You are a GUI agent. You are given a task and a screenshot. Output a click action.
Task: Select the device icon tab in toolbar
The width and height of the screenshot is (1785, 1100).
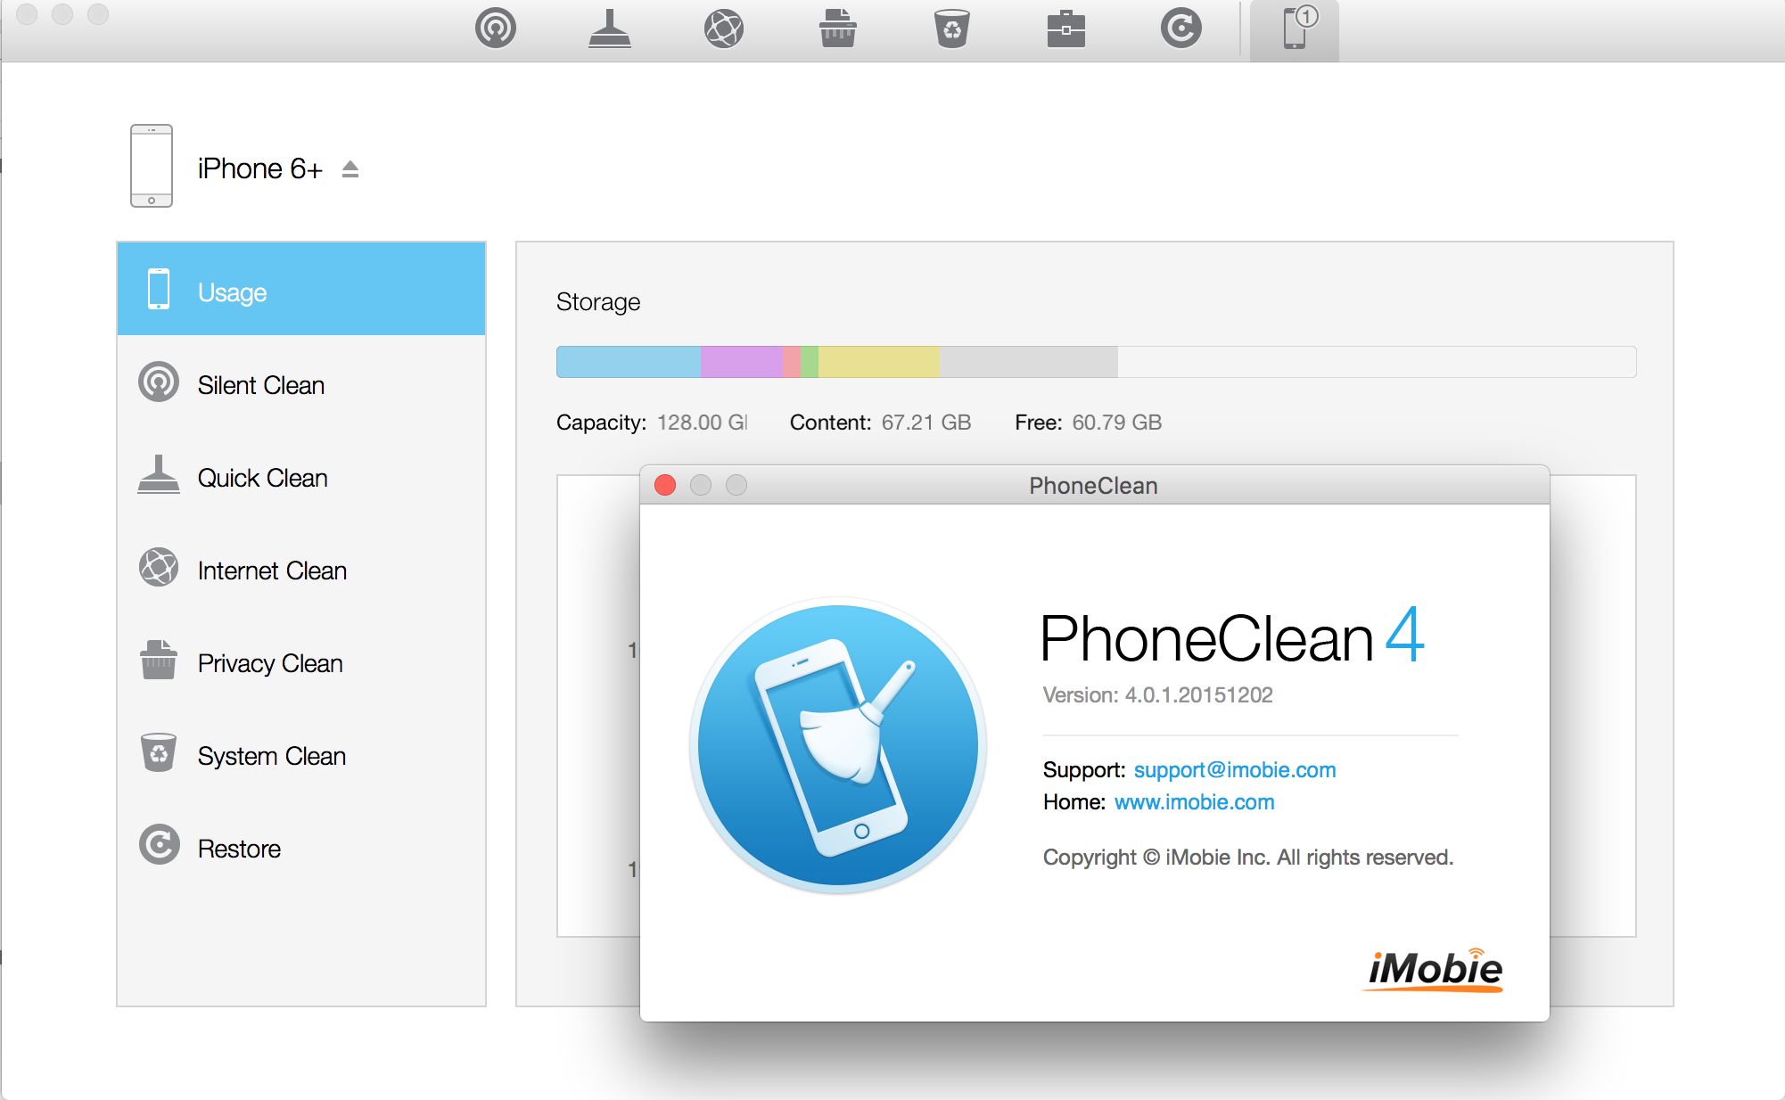point(1295,30)
